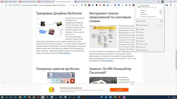Open Adobe Photoshop from taskbar
The height and width of the screenshot is (99, 177).
point(88,97)
